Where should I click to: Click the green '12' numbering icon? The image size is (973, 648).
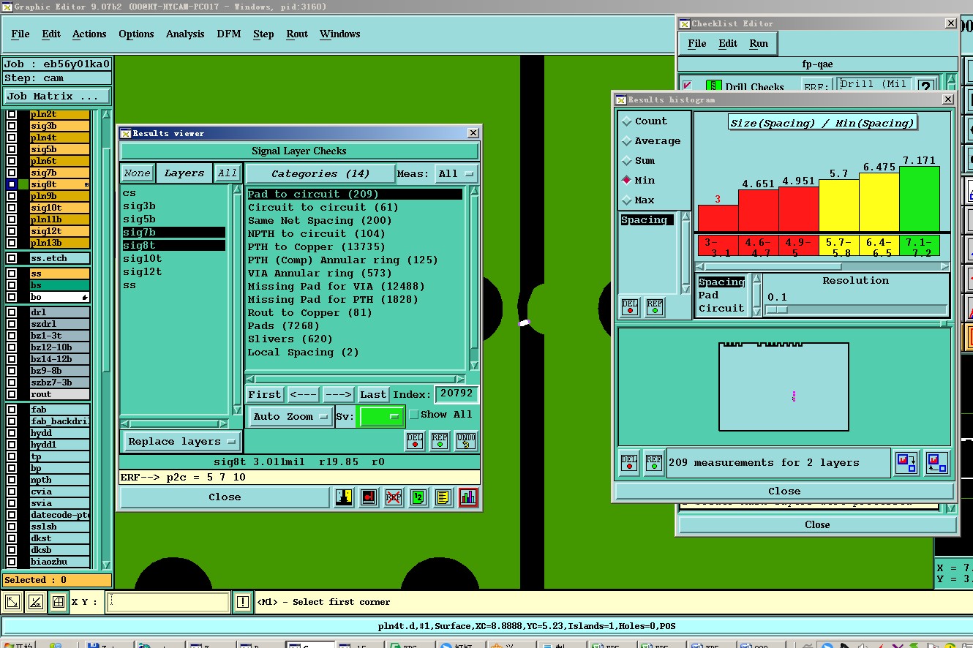[418, 497]
